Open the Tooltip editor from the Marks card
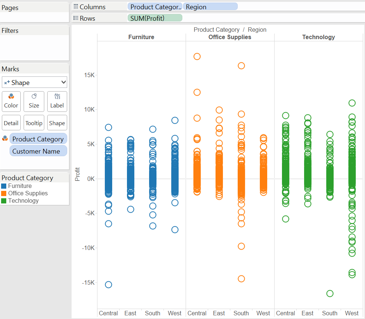Image resolution: width=365 pixels, height=319 pixels. 34,122
